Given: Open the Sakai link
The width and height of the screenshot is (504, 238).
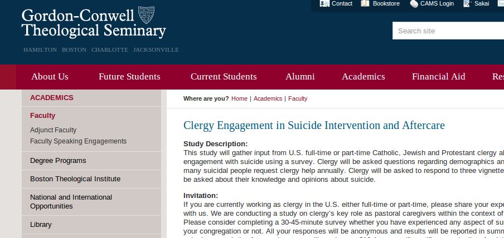Looking at the screenshot, I should tap(482, 3).
